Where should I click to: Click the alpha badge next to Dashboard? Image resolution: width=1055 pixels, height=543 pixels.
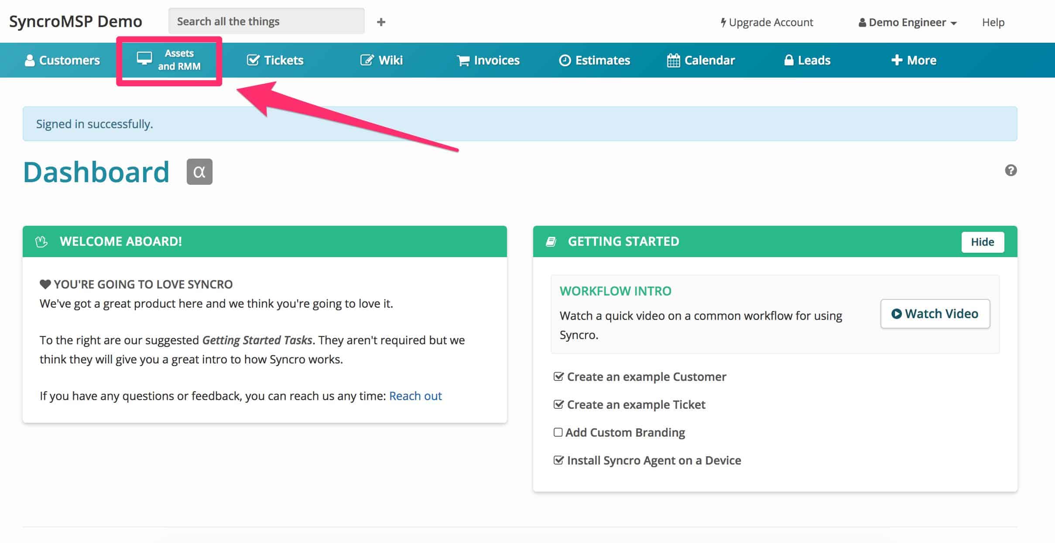tap(199, 172)
